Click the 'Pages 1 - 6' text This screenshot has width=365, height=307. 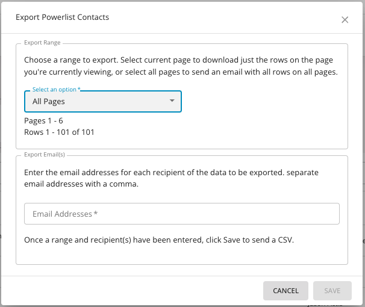44,120
